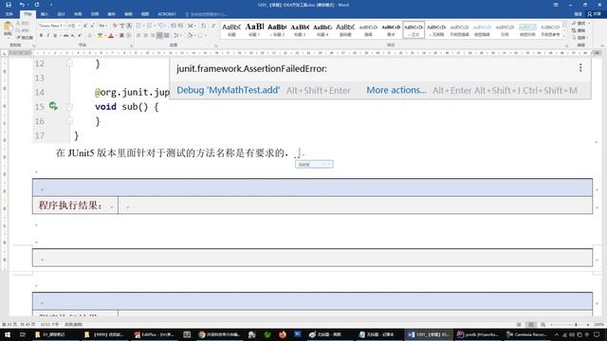
Task: Click the Align Left icon
Action: (138, 36)
